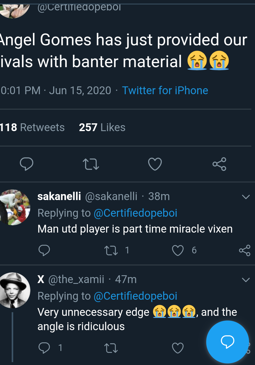
Task: Open the Twitter for iPhone link
Action: point(165,91)
